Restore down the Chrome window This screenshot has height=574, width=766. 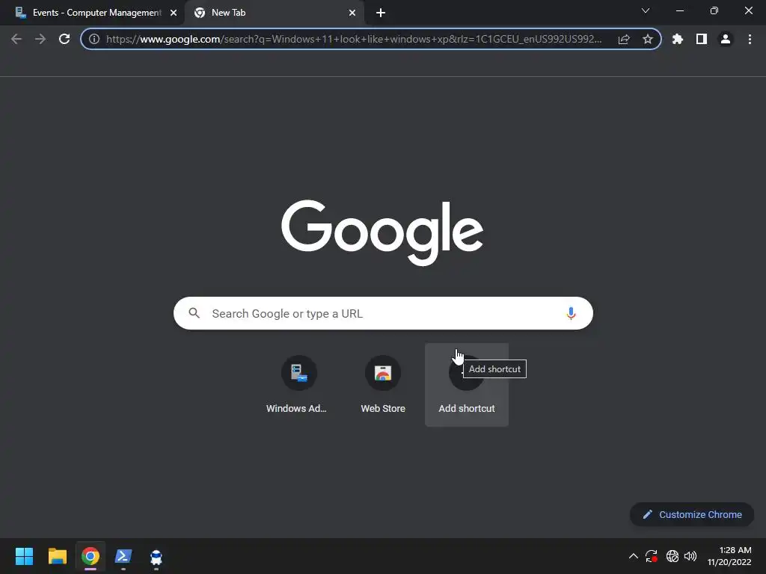[714, 10]
